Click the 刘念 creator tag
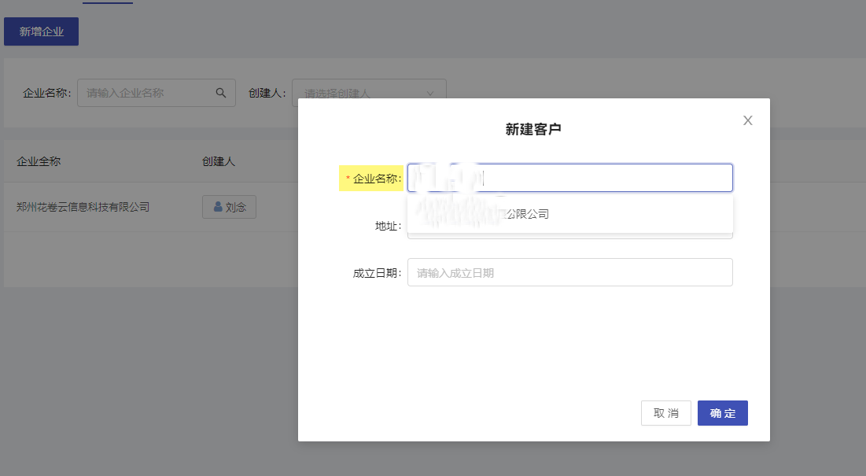Screen dimensions: 866x476 click(229, 207)
